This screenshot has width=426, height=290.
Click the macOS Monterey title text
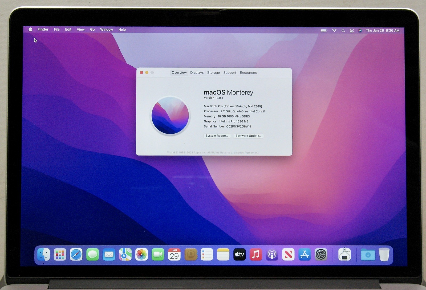tap(228, 92)
